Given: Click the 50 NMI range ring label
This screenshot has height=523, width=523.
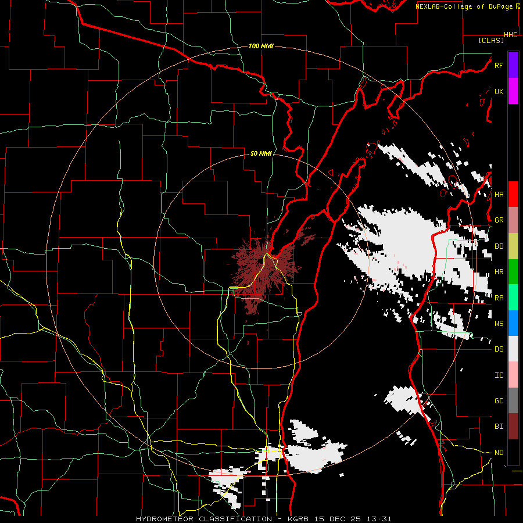Looking at the screenshot, I should click(261, 153).
